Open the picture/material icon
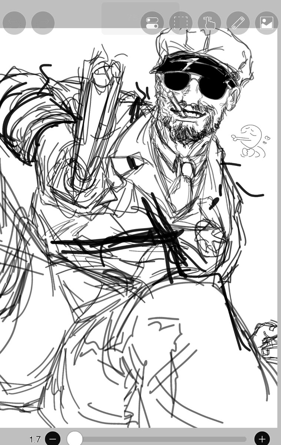This screenshot has height=445, width=281. pyautogui.click(x=267, y=23)
